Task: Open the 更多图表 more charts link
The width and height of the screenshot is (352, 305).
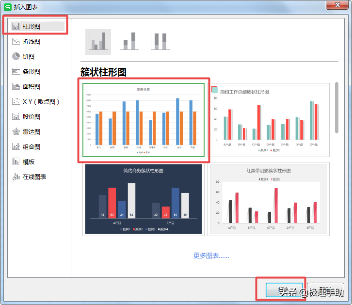Action: coord(211,256)
